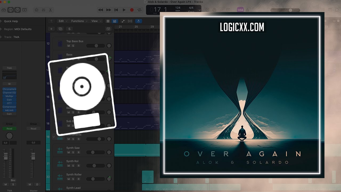This screenshot has width=341, height=192.
Task: Open the TMA setting button in channel strip
Action: pos(9,68)
